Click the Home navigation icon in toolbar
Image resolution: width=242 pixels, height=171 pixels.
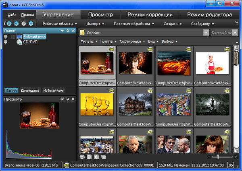[9, 24]
